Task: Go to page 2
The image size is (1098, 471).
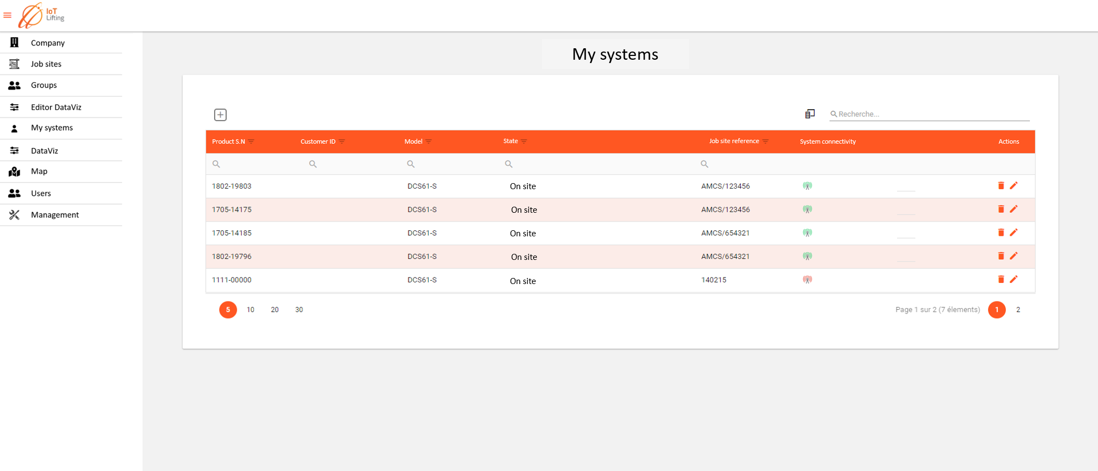Action: tap(1018, 310)
